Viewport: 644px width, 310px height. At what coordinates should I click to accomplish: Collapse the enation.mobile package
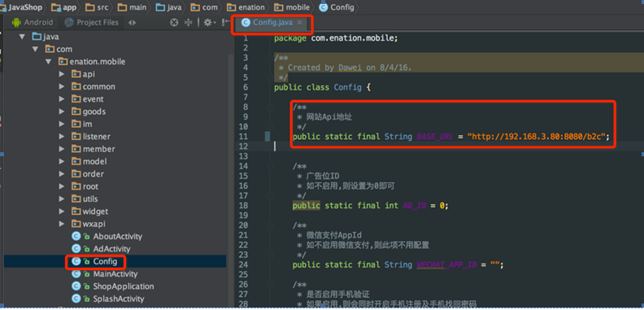pyautogui.click(x=49, y=62)
